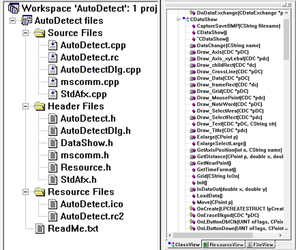This screenshot has width=296, height=250.
Task: Select Draw_SelectRect(CDC *pdc) method
Action: click(x=230, y=117)
